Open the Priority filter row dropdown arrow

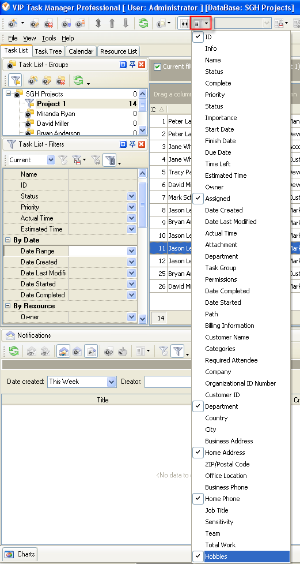click(x=131, y=207)
